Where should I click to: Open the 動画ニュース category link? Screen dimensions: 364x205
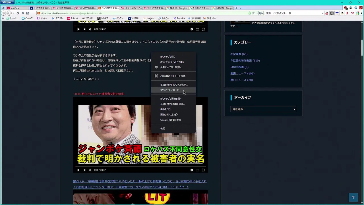click(x=242, y=73)
